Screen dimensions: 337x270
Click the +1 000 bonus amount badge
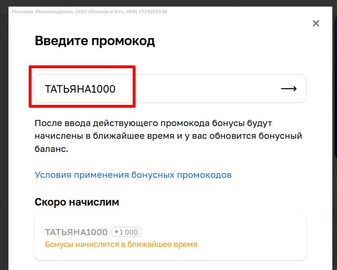(126, 232)
